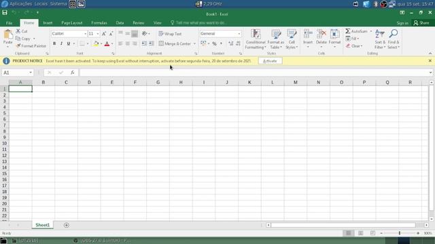Expand the Name Box dropdown arrow
The width and height of the screenshot is (435, 244).
coord(30,73)
